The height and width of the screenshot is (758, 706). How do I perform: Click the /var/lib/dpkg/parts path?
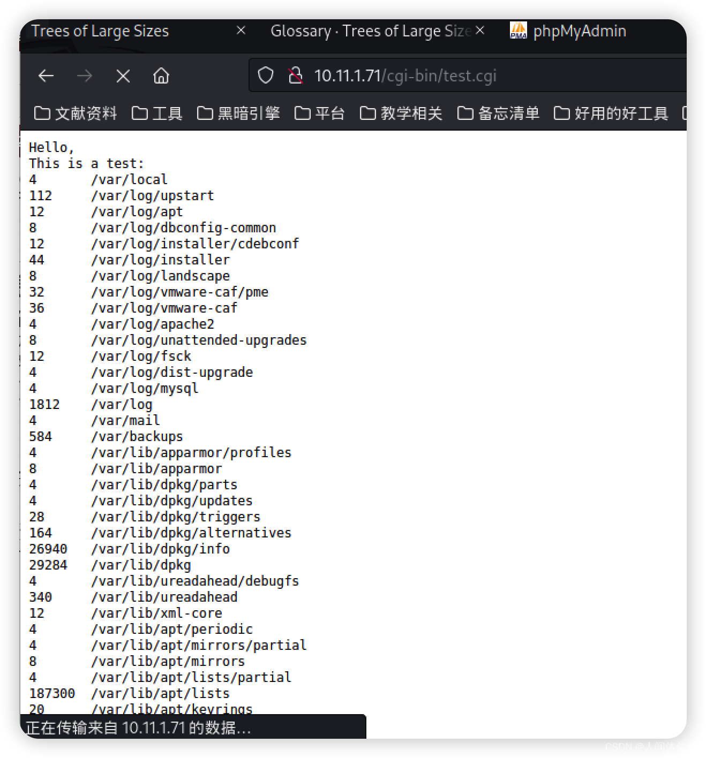[164, 484]
